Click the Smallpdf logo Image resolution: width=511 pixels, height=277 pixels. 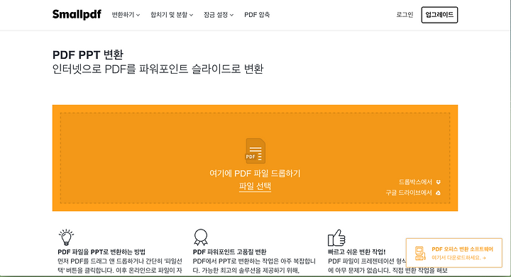point(77,15)
